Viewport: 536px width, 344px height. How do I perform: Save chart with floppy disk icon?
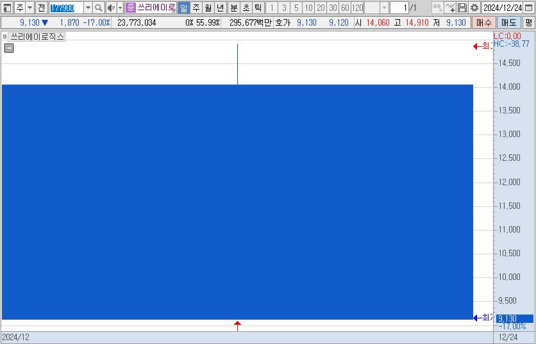click(462, 8)
